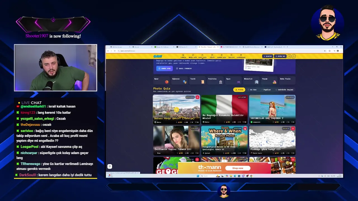Click the Oluştur create button
358x201 pixels.
pos(268,56)
